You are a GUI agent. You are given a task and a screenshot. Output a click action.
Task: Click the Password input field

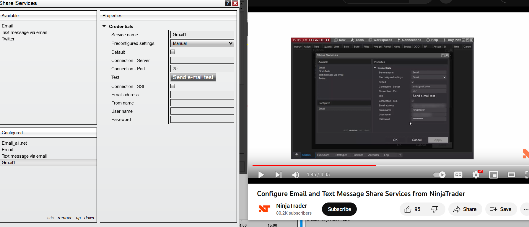[202, 119]
